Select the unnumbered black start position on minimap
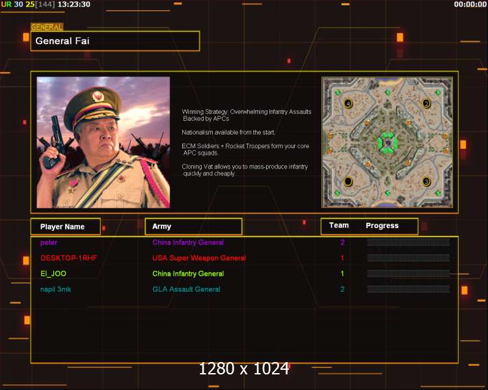 348,181
